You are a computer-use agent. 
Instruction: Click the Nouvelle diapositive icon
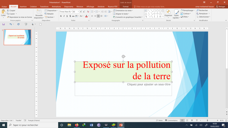point(39,12)
